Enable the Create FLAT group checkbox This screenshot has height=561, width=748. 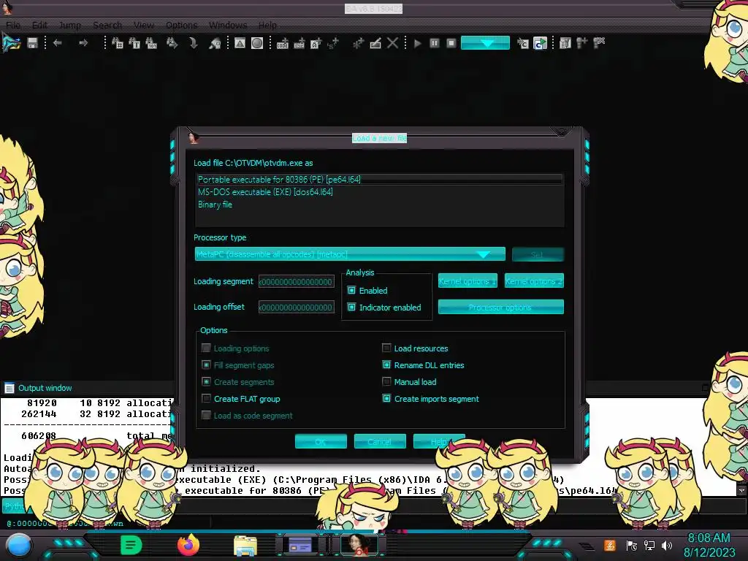(206, 398)
